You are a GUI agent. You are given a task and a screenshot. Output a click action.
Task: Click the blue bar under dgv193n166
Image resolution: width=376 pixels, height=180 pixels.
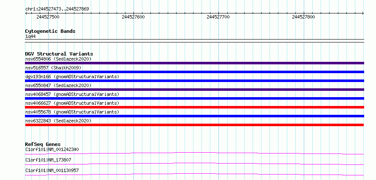[x=194, y=81]
